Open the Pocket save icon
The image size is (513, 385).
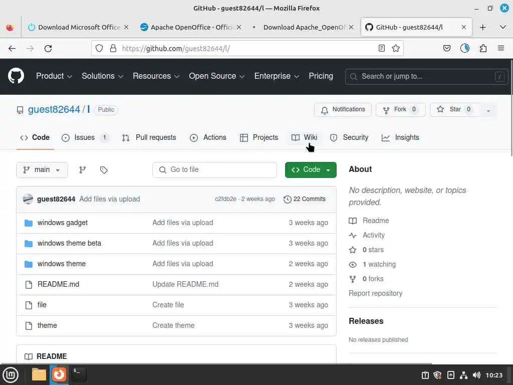click(x=446, y=49)
